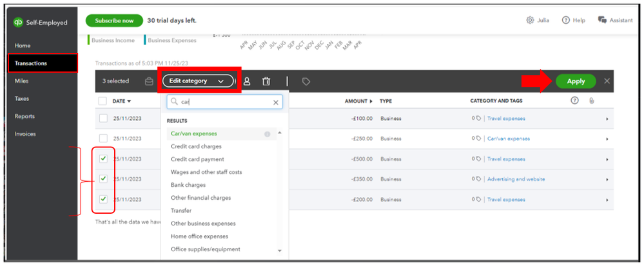Close the bulk action bar with the X
The height and width of the screenshot is (266, 644).
point(607,81)
